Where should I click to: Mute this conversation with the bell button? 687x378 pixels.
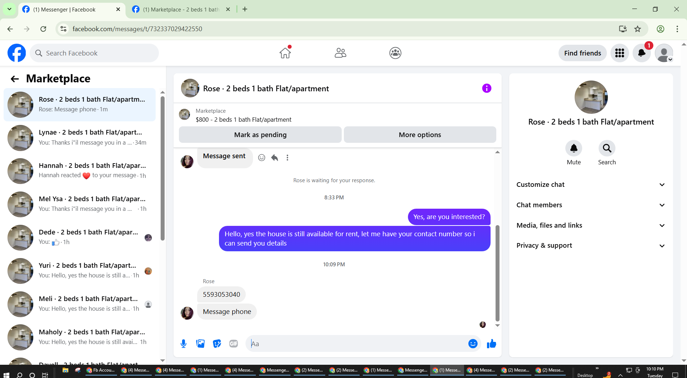[x=574, y=148]
